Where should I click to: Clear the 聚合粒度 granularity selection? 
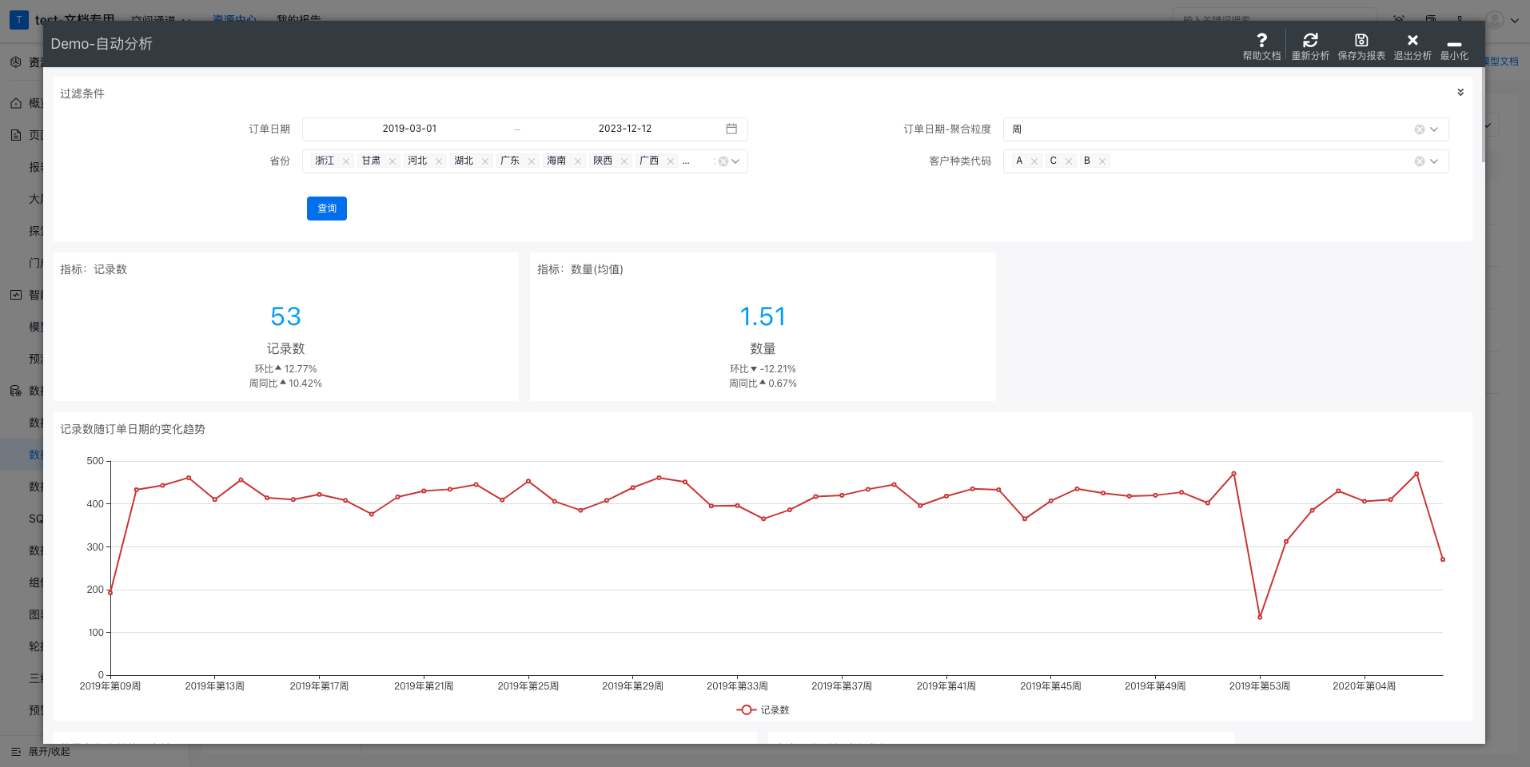1420,129
